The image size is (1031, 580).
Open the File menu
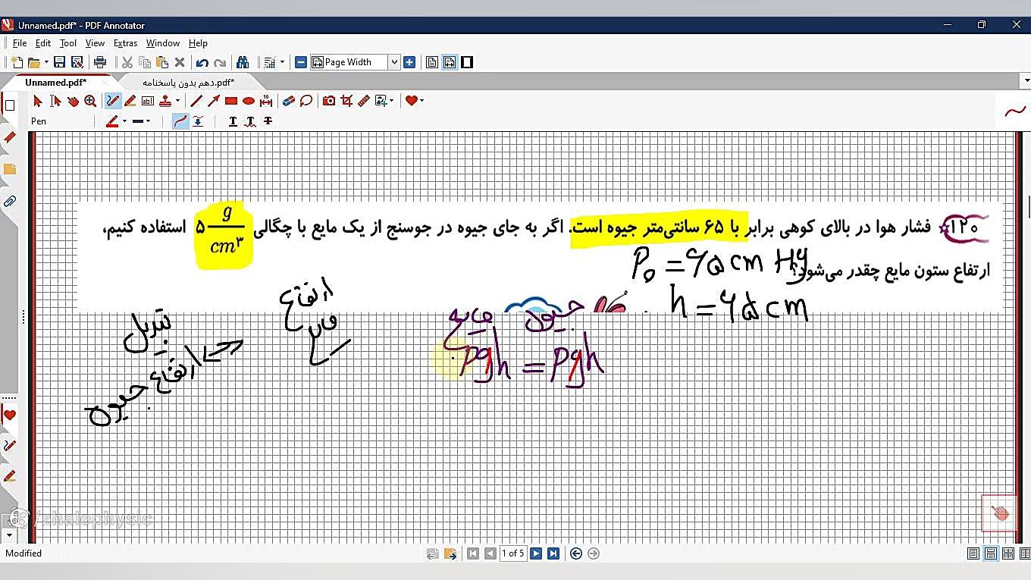point(20,43)
